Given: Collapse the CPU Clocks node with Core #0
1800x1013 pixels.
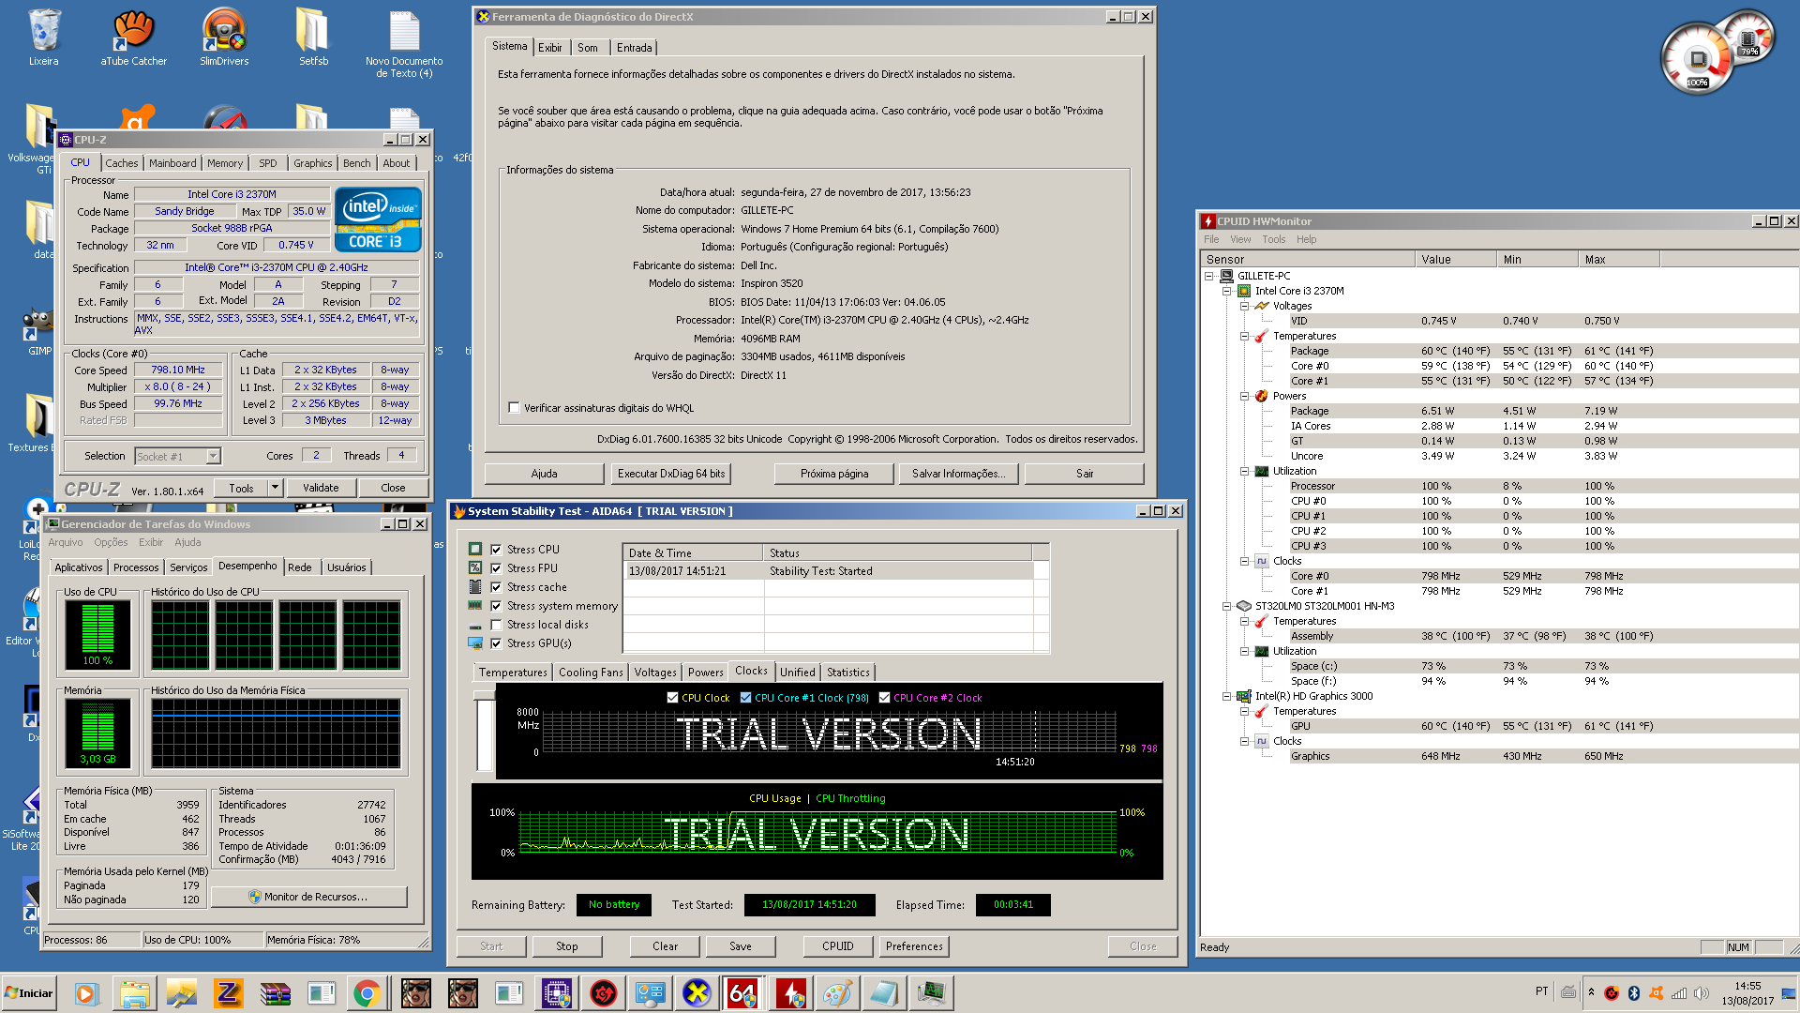Looking at the screenshot, I should tap(1244, 561).
